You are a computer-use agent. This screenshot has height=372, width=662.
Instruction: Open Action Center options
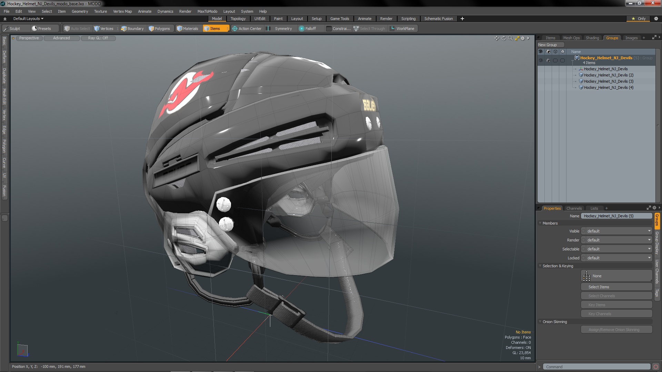tap(247, 29)
